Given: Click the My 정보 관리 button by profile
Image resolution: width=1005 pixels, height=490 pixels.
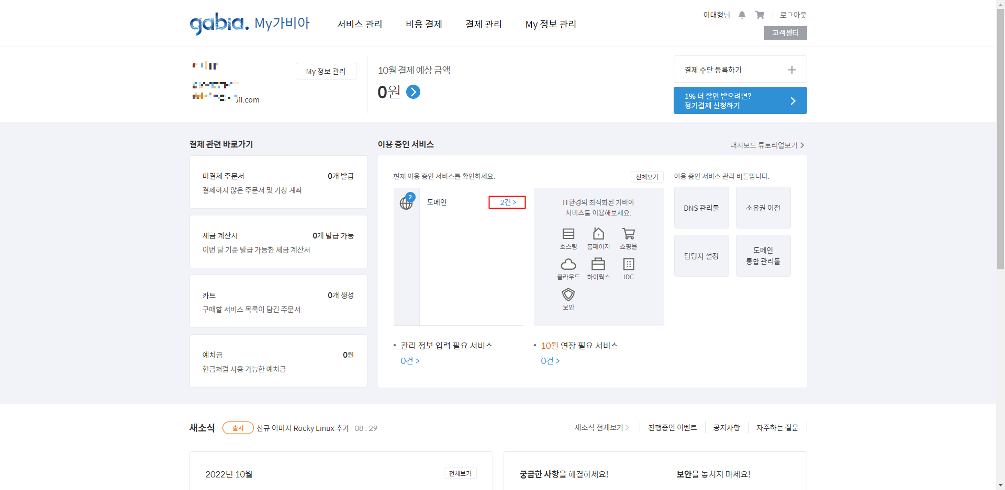Looking at the screenshot, I should 326,71.
